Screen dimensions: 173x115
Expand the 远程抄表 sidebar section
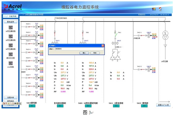point(11,97)
